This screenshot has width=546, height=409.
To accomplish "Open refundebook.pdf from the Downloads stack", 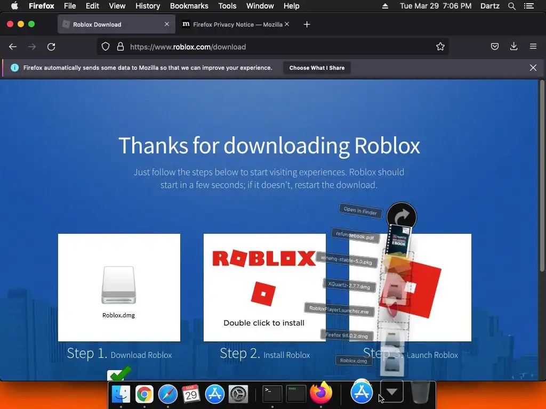I will click(x=355, y=235).
